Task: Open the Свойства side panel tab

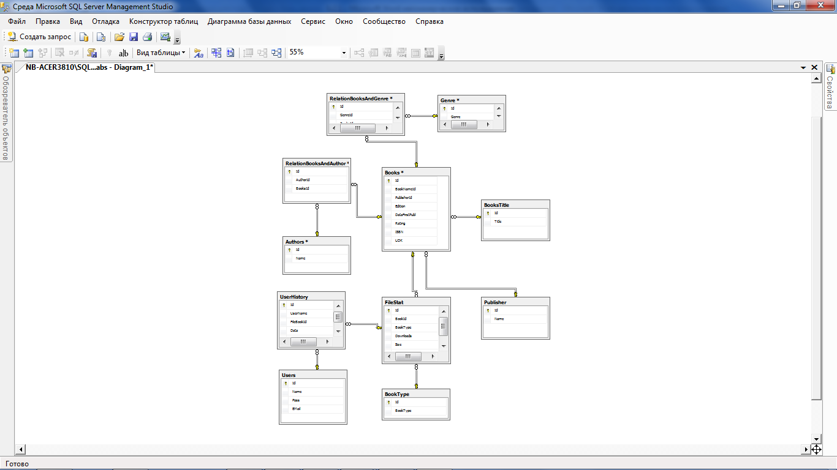Action: (830, 87)
